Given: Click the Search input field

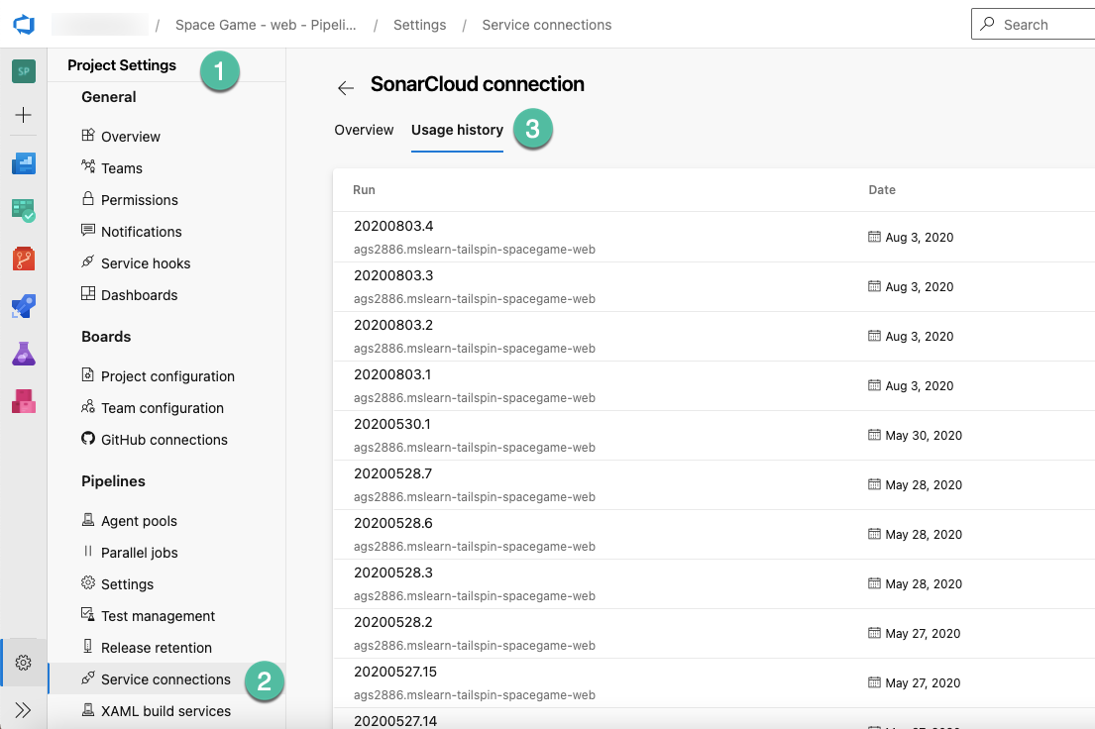Looking at the screenshot, I should pyautogui.click(x=1034, y=25).
